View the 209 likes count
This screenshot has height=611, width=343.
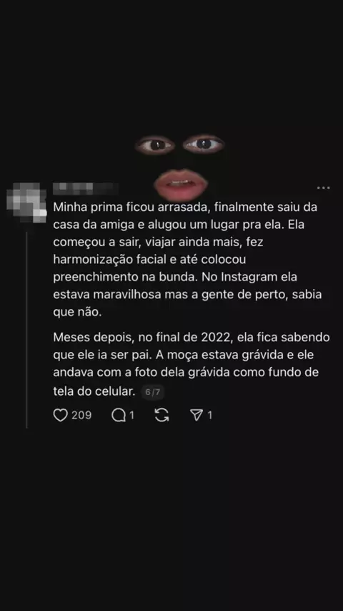click(x=81, y=415)
